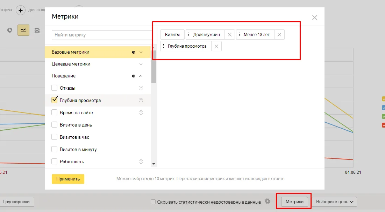Screen dimensions: 385x212
Task: Enable the Время на сайте checkbox
Action: pos(54,112)
